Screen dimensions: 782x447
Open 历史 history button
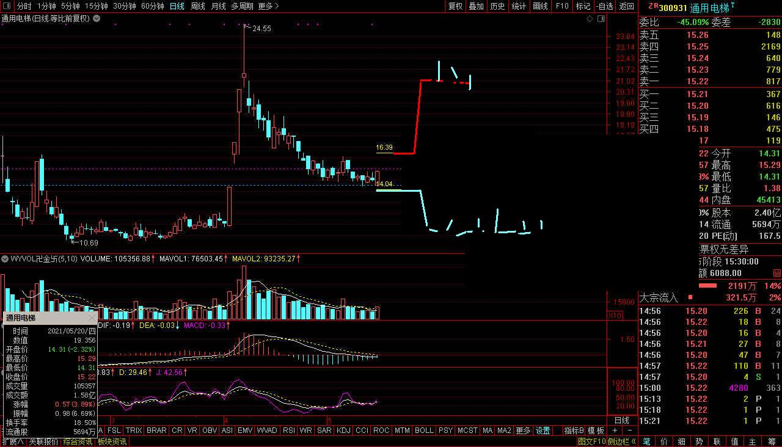tap(497, 6)
